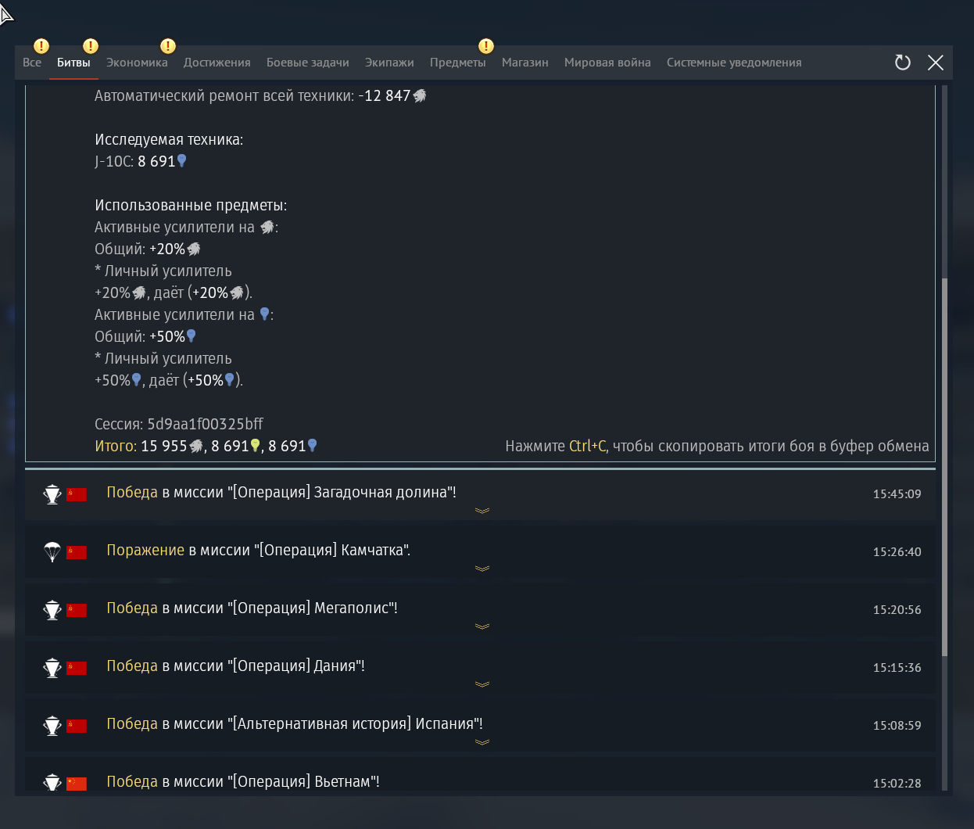Click the USSR flag on the Камчатка row
Screen dimensions: 974x829
pos(77,552)
